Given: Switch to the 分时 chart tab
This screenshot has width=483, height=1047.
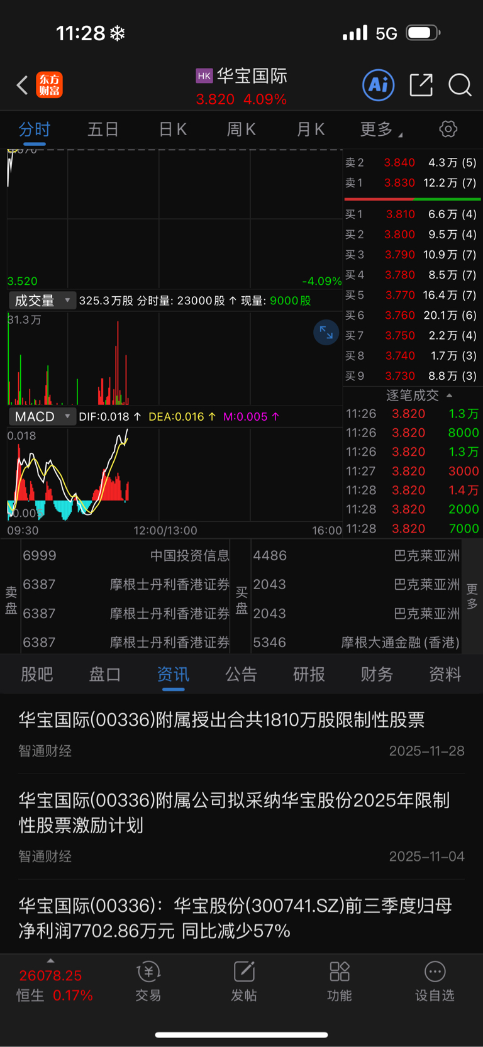Looking at the screenshot, I should tap(34, 130).
